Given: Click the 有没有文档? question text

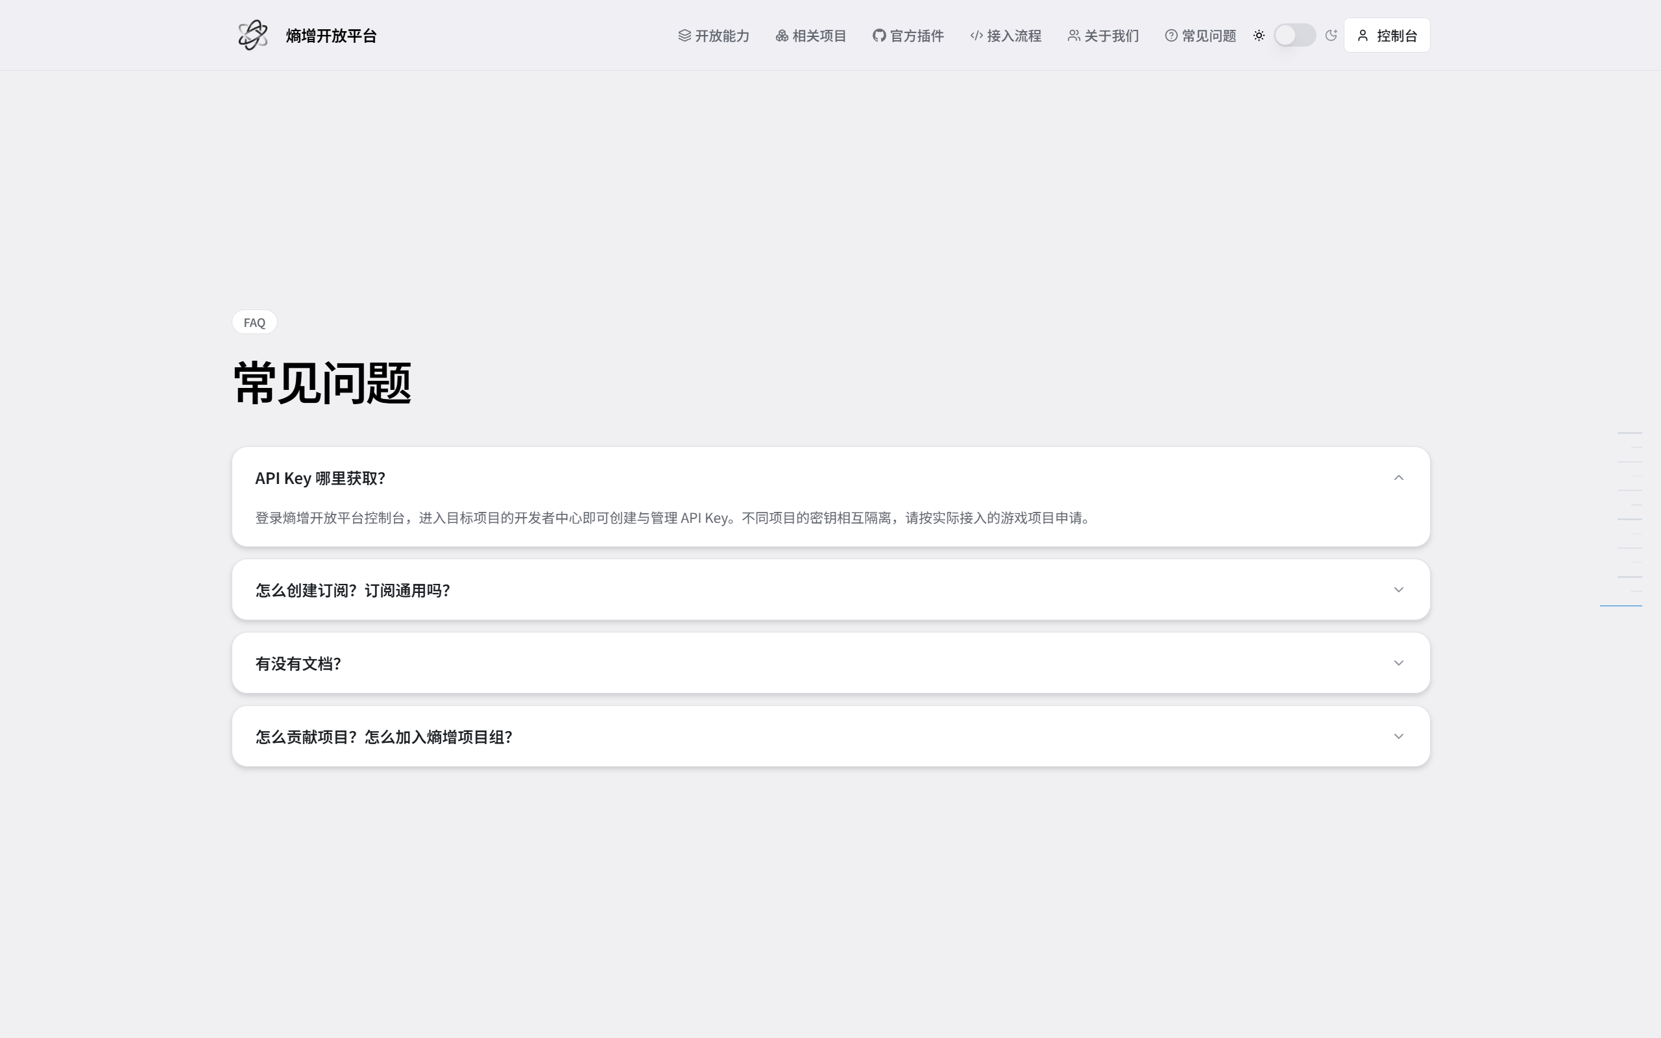Looking at the screenshot, I should (298, 664).
